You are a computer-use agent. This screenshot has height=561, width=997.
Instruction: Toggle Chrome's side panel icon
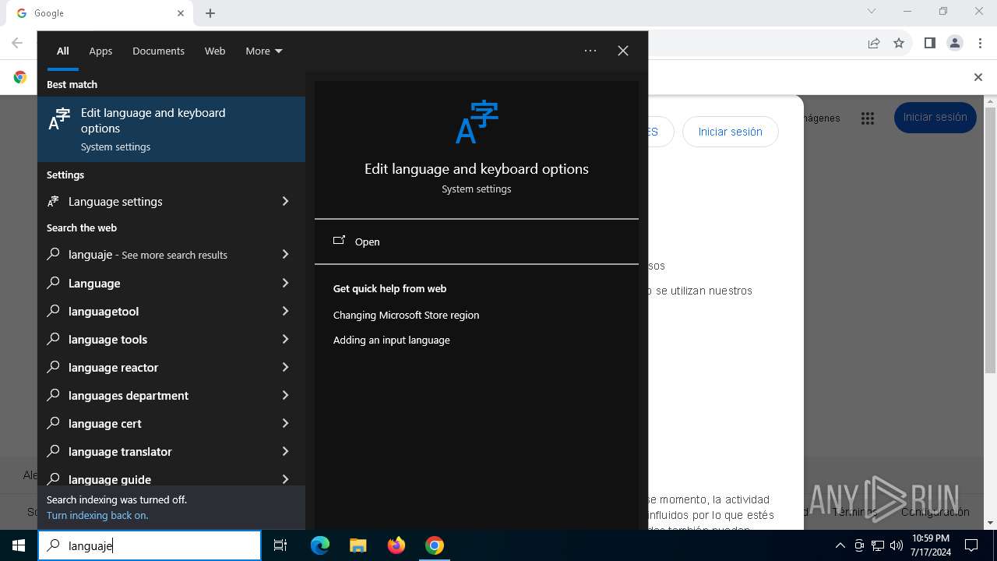(929, 43)
